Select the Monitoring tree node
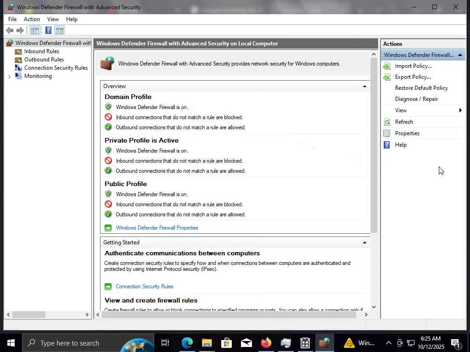This screenshot has width=470, height=352. (x=38, y=76)
